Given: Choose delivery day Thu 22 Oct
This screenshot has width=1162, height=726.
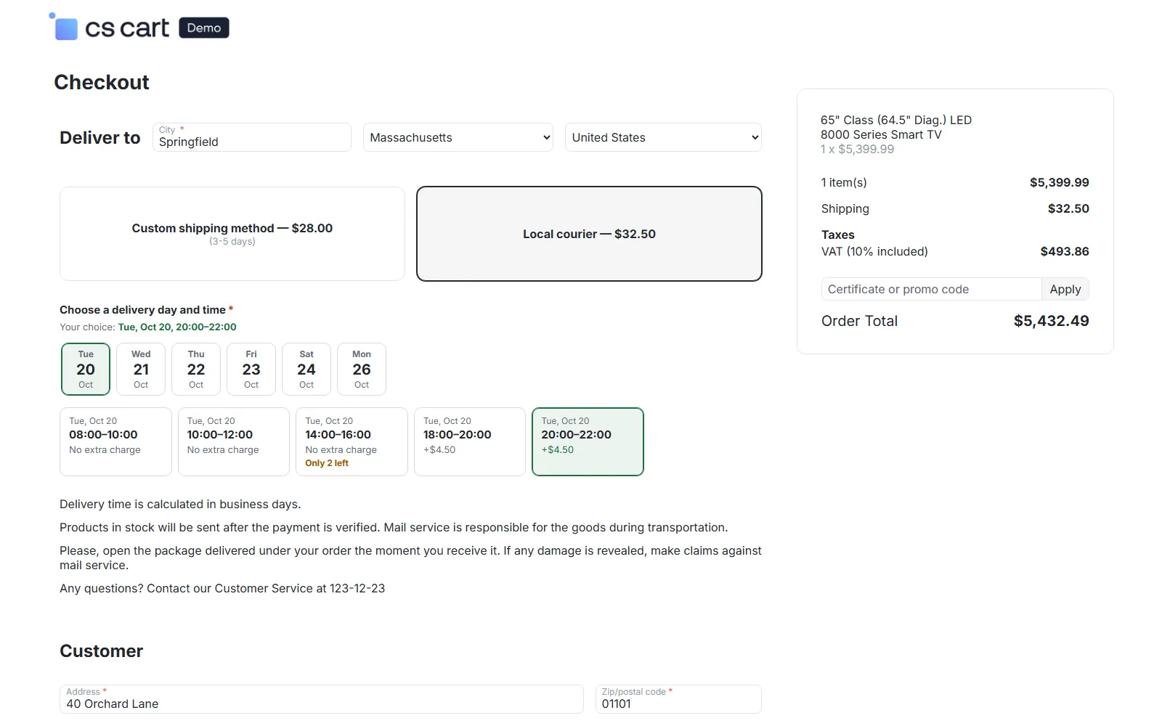Looking at the screenshot, I should 196,369.
